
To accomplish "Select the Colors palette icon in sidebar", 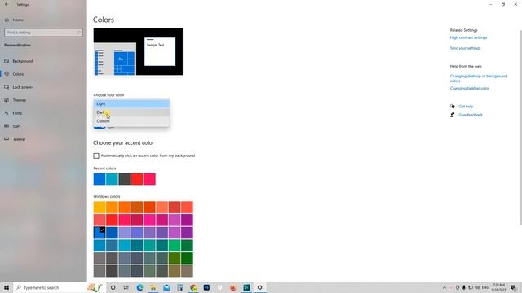I will (x=7, y=74).
